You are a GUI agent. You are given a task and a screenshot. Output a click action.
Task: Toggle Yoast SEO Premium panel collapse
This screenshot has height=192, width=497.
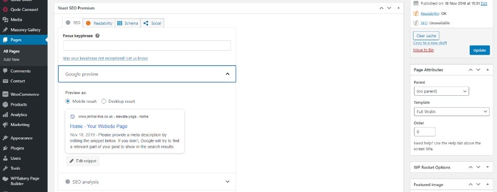point(399,8)
